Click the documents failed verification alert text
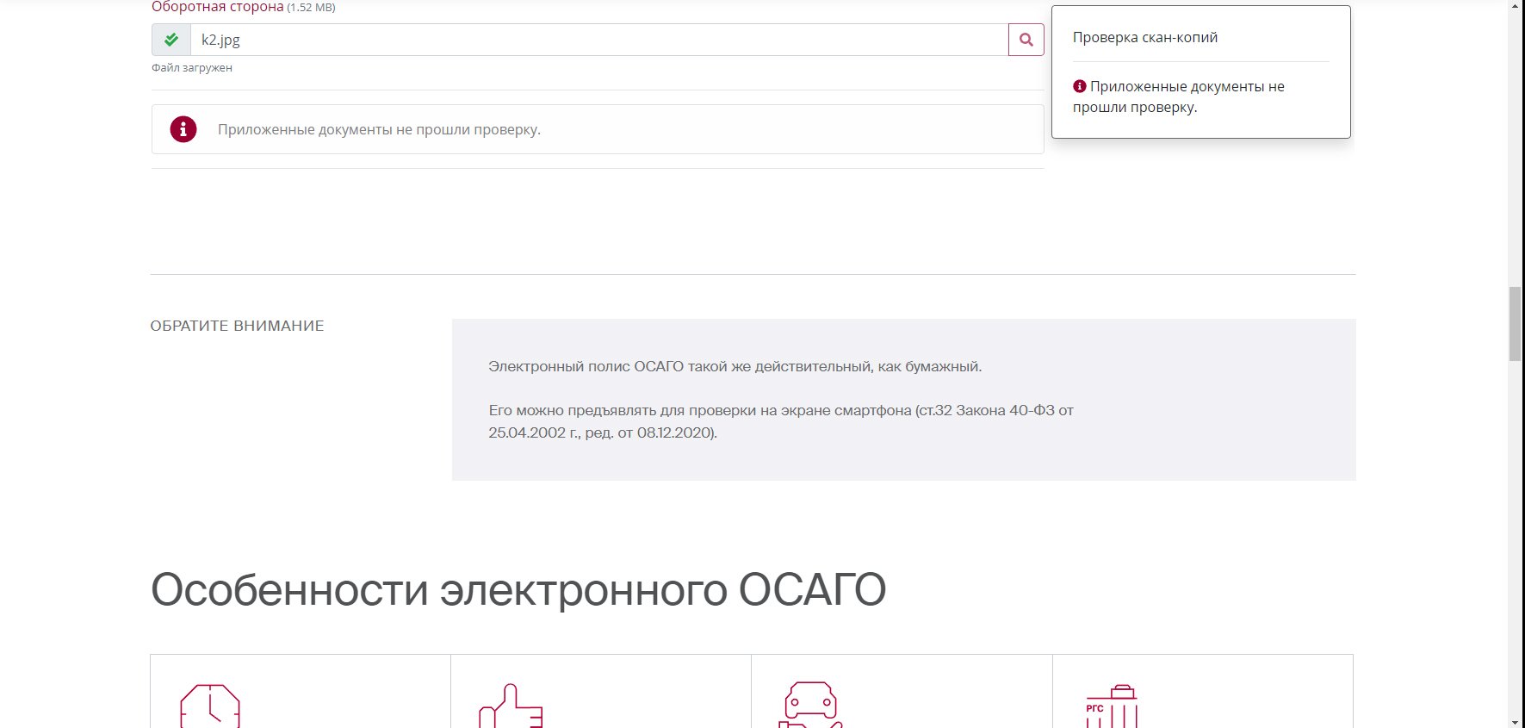The width and height of the screenshot is (1525, 728). click(x=379, y=130)
